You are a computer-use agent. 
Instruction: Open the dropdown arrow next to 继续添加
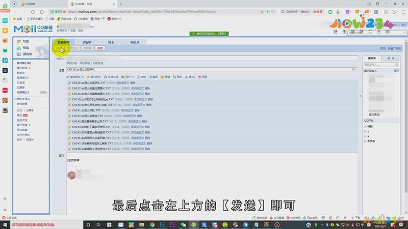pos(83,77)
